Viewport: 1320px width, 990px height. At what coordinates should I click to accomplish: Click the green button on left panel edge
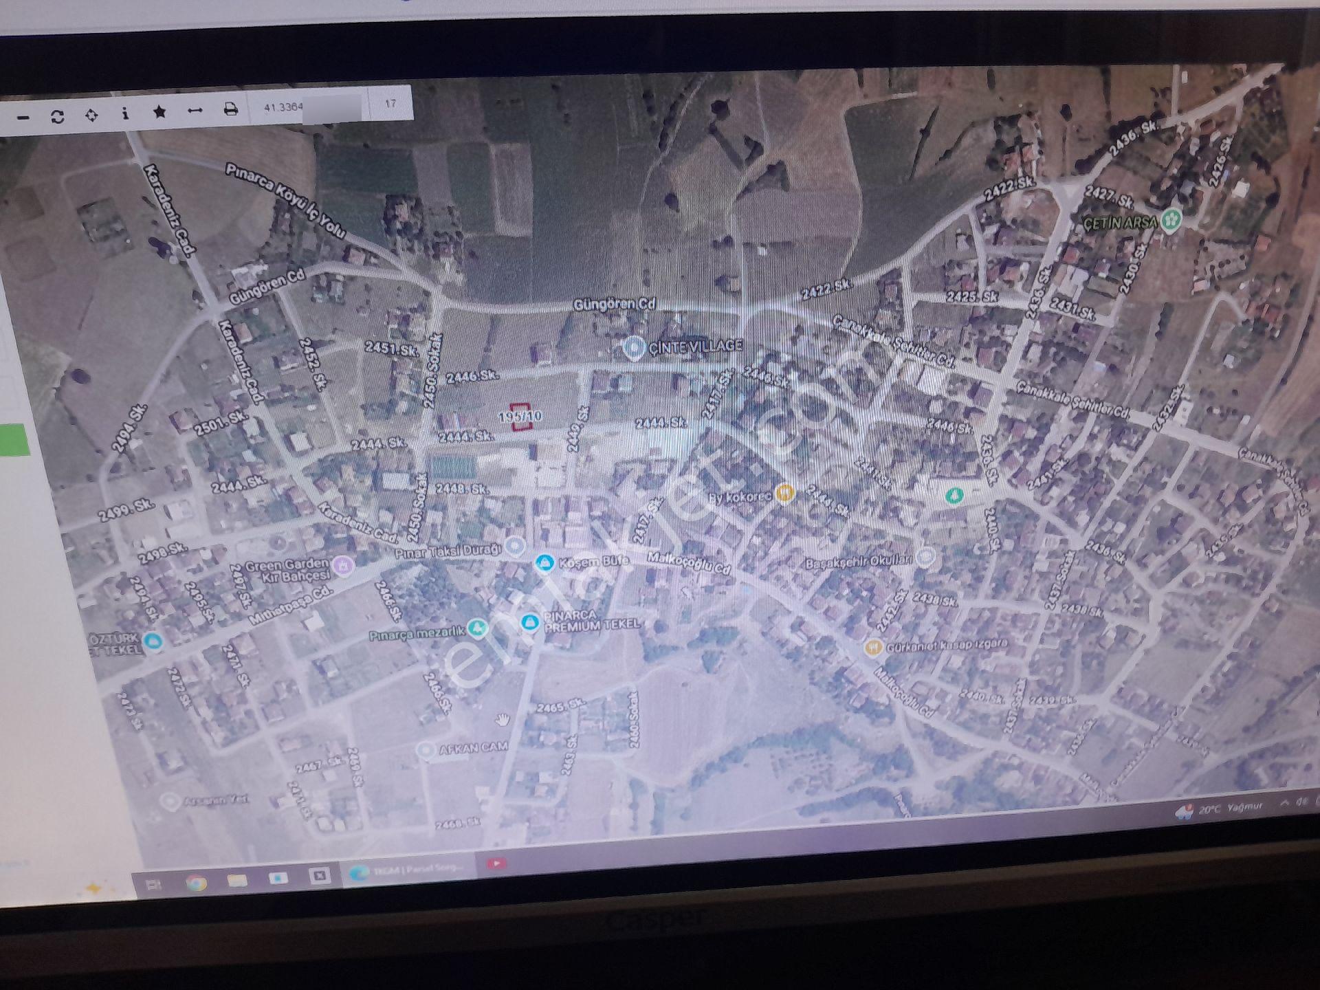point(14,440)
